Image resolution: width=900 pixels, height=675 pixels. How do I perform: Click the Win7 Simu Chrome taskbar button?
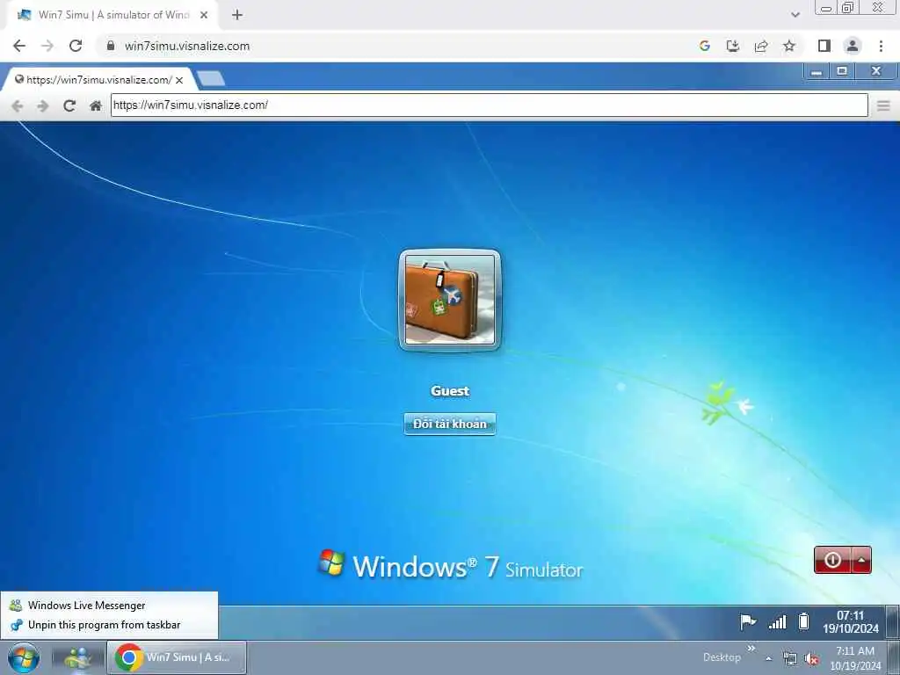tap(177, 657)
